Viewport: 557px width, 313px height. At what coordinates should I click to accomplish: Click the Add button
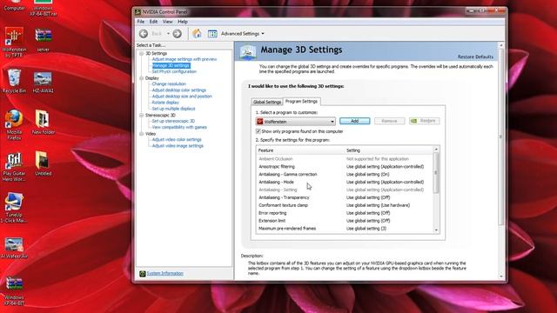click(x=354, y=121)
